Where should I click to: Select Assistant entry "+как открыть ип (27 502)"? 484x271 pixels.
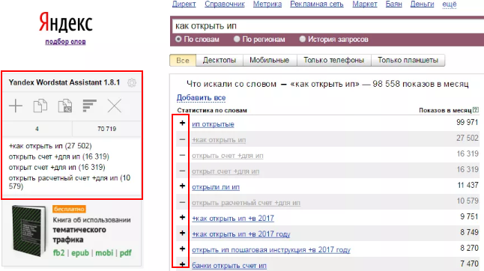tap(50, 146)
